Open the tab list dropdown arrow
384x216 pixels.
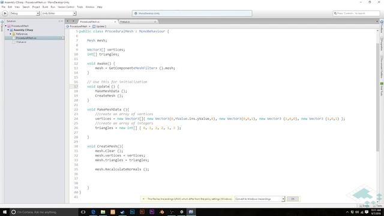377,22
